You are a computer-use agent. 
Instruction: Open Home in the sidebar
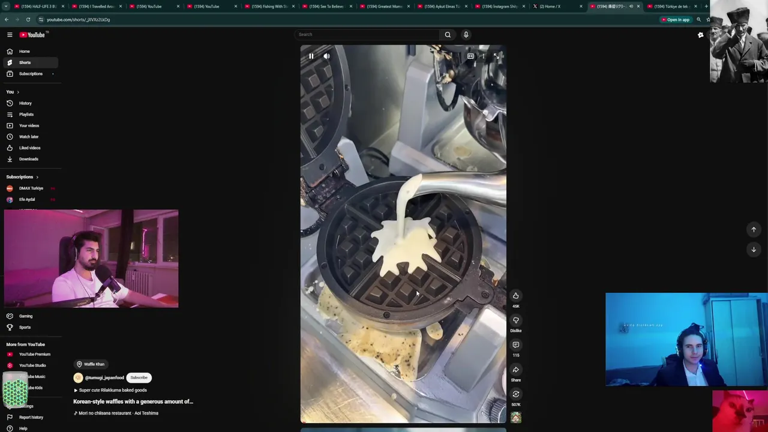(29, 51)
